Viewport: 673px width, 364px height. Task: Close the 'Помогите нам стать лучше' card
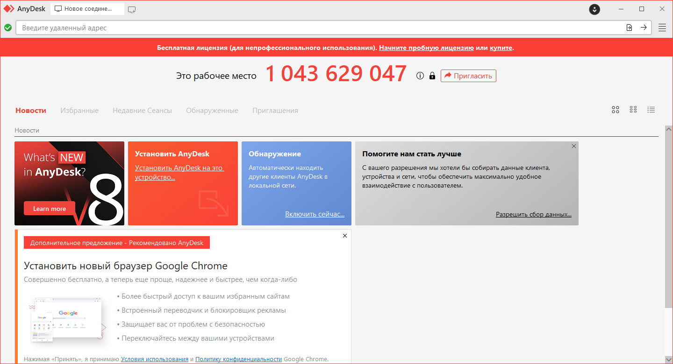click(574, 146)
